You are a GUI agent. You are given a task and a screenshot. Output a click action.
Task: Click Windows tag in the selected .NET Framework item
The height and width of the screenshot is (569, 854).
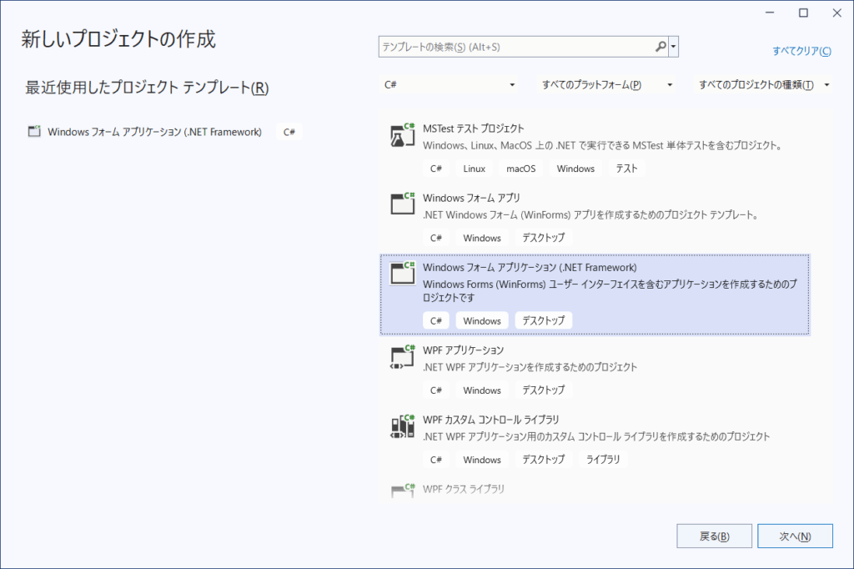[482, 320]
